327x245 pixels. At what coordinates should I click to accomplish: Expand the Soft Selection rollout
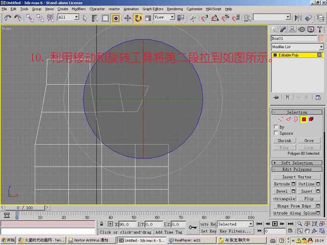(x=297, y=163)
